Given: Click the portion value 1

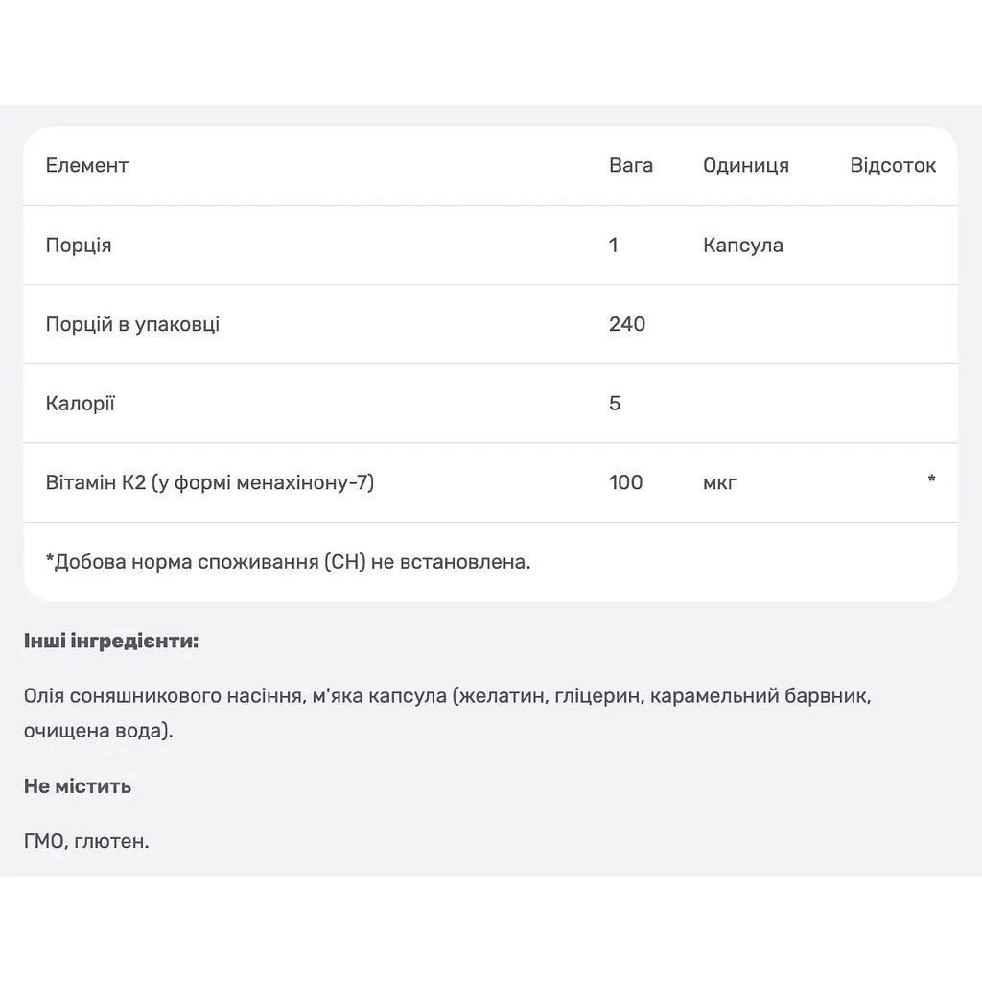Looking at the screenshot, I should (x=613, y=245).
